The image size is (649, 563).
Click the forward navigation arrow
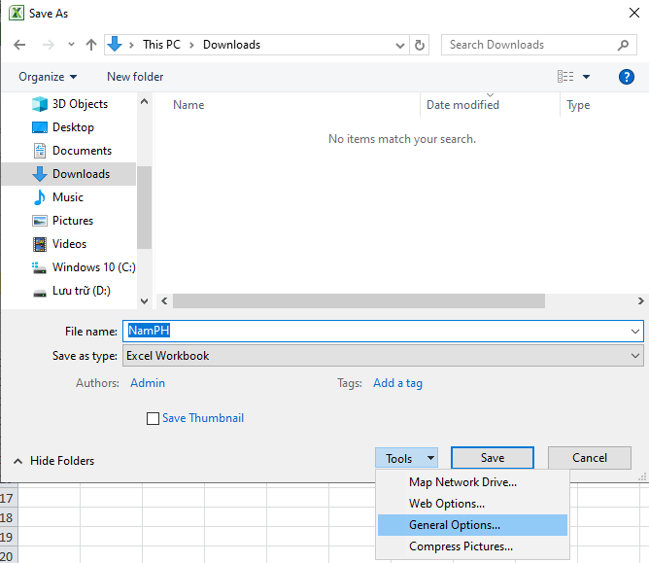pos(49,45)
